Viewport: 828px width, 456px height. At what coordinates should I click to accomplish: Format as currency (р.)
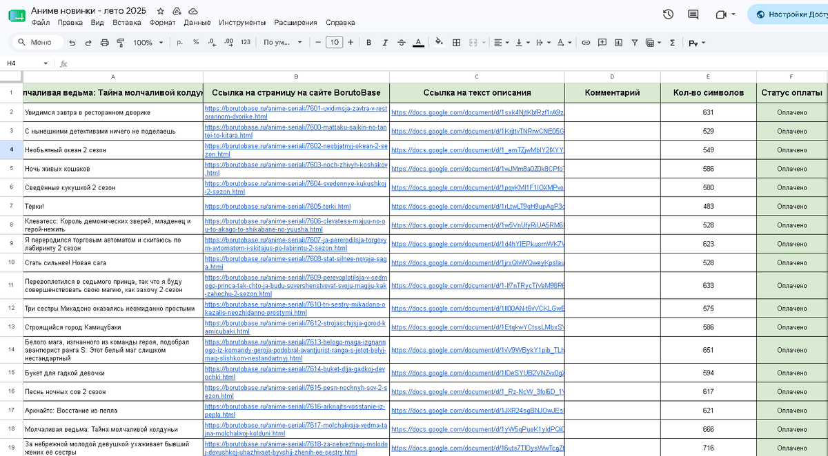180,43
